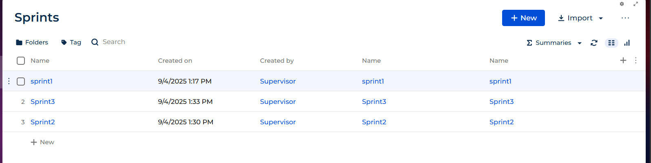Open Supervisor link in Sprint2 row
This screenshot has width=651, height=163.
click(x=278, y=122)
